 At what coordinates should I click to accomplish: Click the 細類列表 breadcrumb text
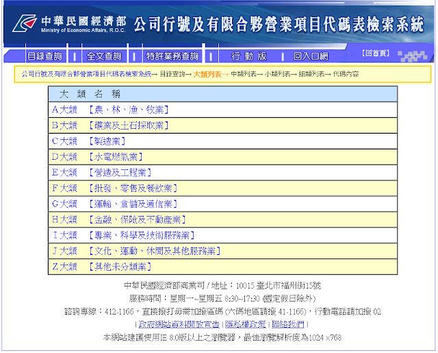pyautogui.click(x=311, y=74)
